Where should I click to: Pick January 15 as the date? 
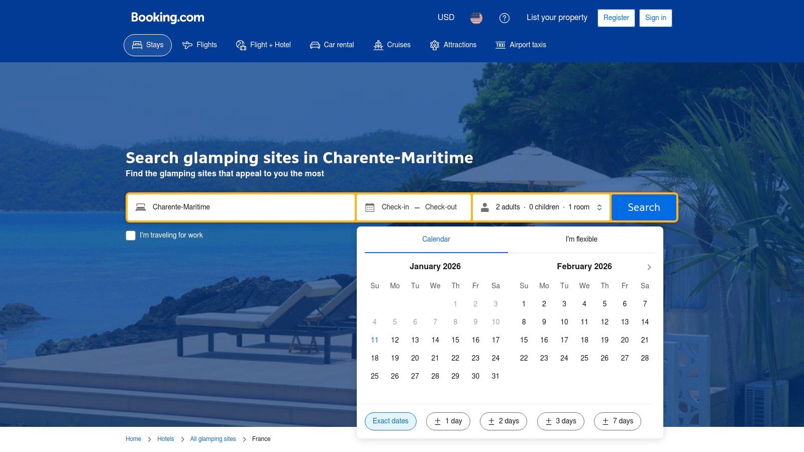coord(455,340)
